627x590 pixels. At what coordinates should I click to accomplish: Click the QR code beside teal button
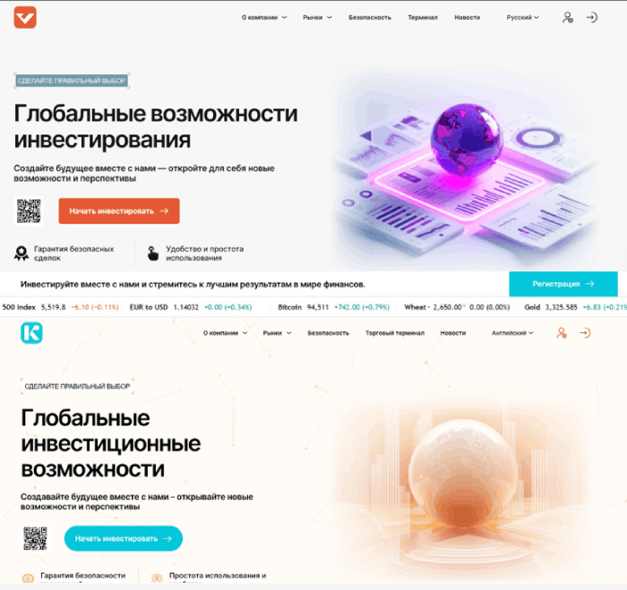click(35, 538)
